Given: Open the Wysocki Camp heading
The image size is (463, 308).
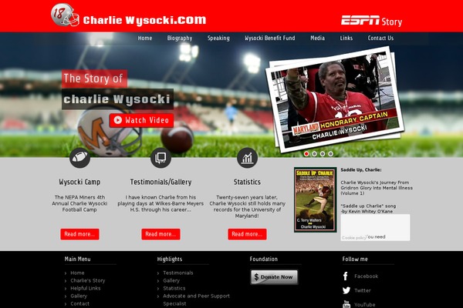Looking at the screenshot, I should [79, 182].
